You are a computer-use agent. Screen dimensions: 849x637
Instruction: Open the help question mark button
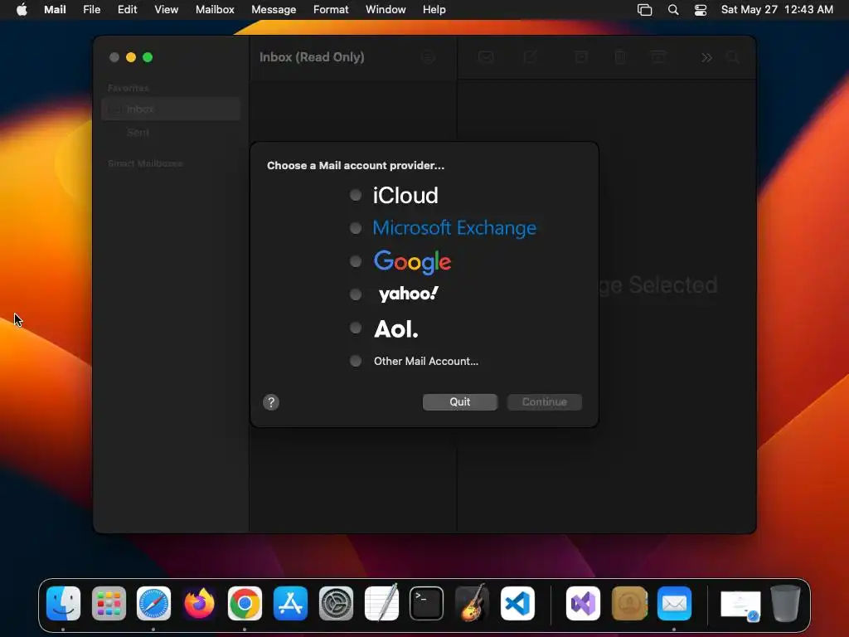tap(271, 402)
